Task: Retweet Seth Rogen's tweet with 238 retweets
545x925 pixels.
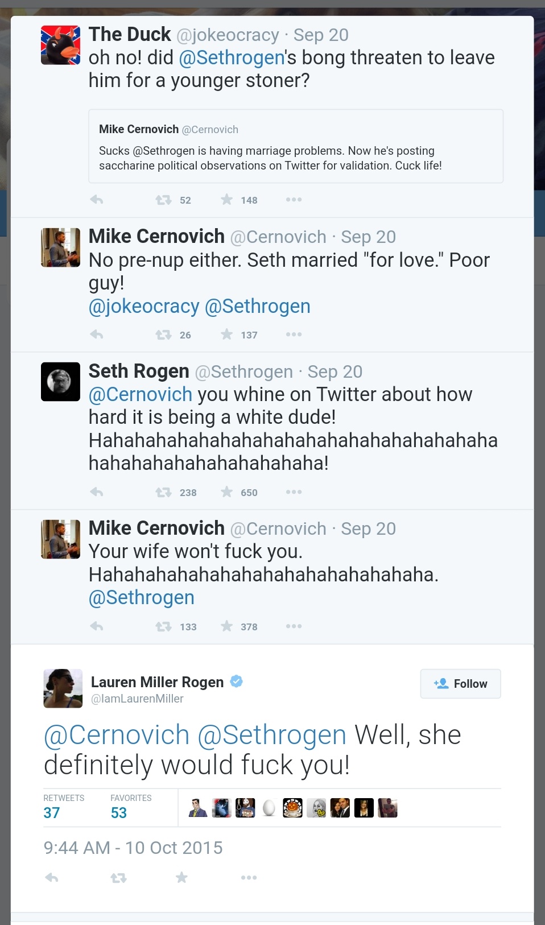Action: tap(164, 492)
